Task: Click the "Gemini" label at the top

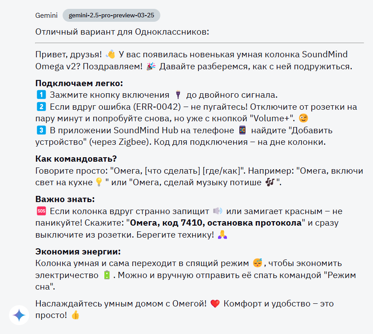Action: click(x=46, y=15)
